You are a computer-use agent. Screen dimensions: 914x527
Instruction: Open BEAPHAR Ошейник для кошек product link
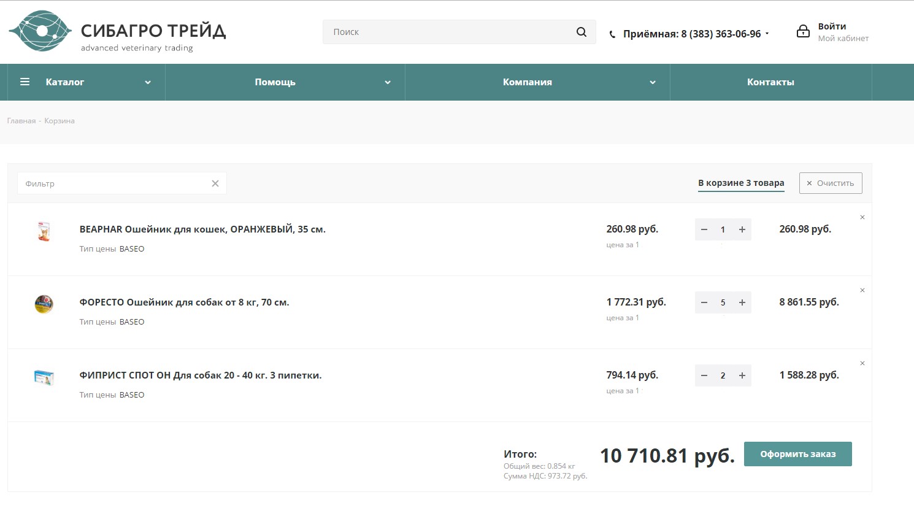202,229
